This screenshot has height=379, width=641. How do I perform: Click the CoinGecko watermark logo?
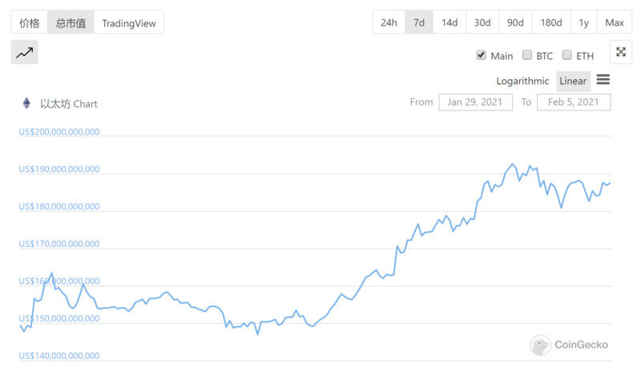coord(569,345)
